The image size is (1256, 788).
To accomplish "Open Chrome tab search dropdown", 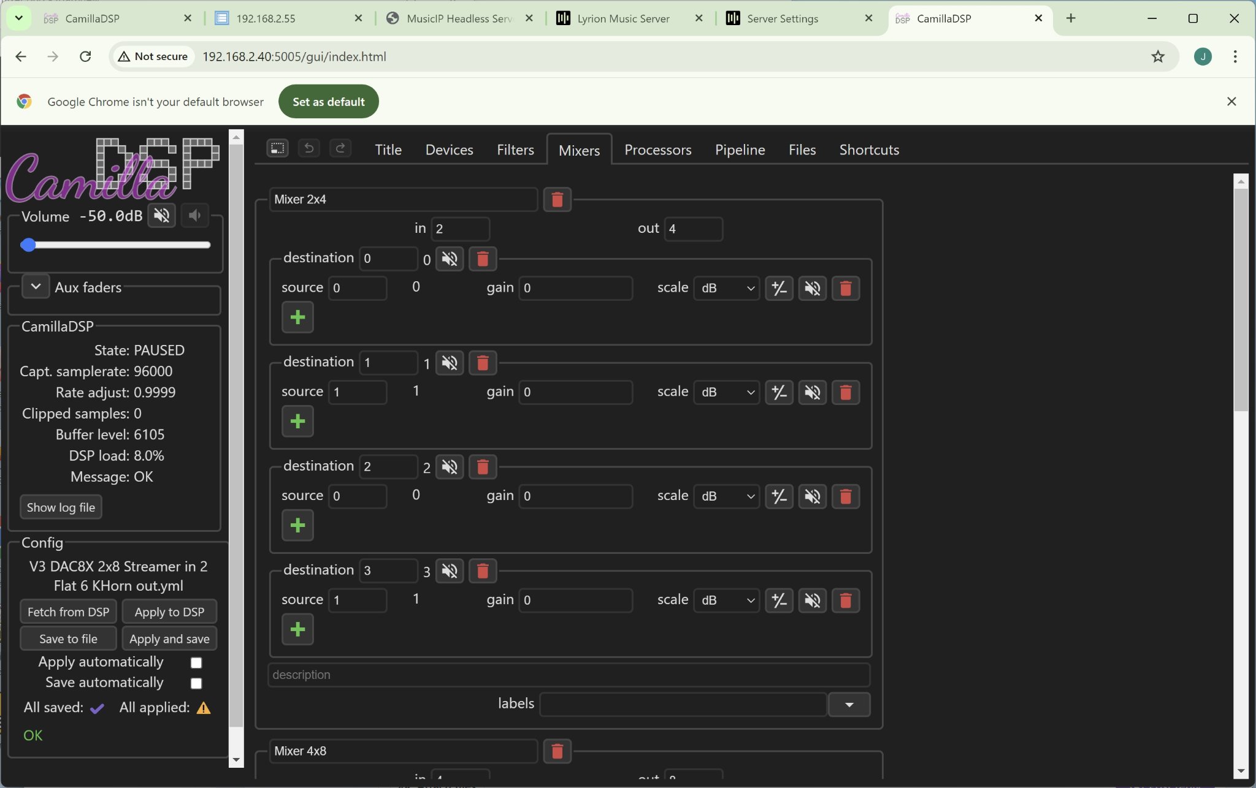I will 19,18.
